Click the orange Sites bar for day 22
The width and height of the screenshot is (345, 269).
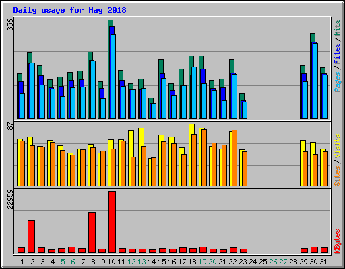coord(234,158)
